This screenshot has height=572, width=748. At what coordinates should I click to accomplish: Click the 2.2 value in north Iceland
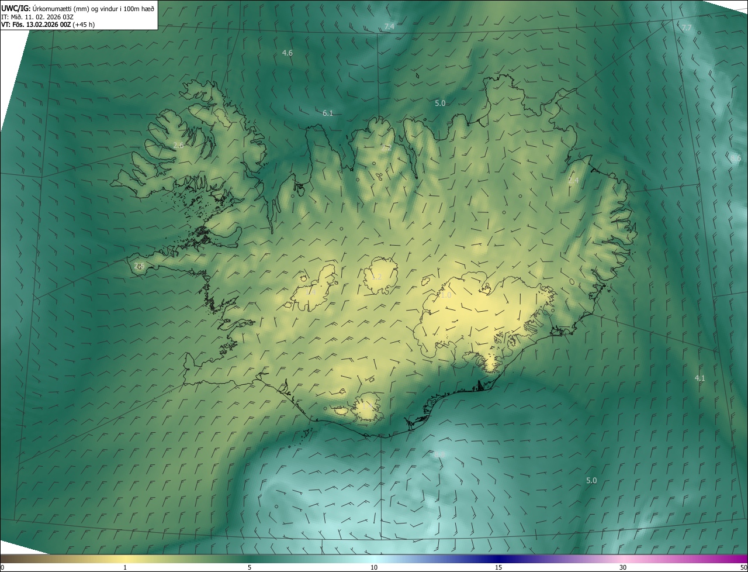[x=386, y=149]
